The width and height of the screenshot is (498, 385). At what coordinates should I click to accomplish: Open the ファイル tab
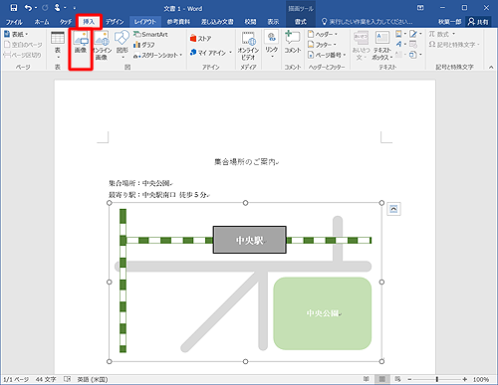tap(14, 22)
